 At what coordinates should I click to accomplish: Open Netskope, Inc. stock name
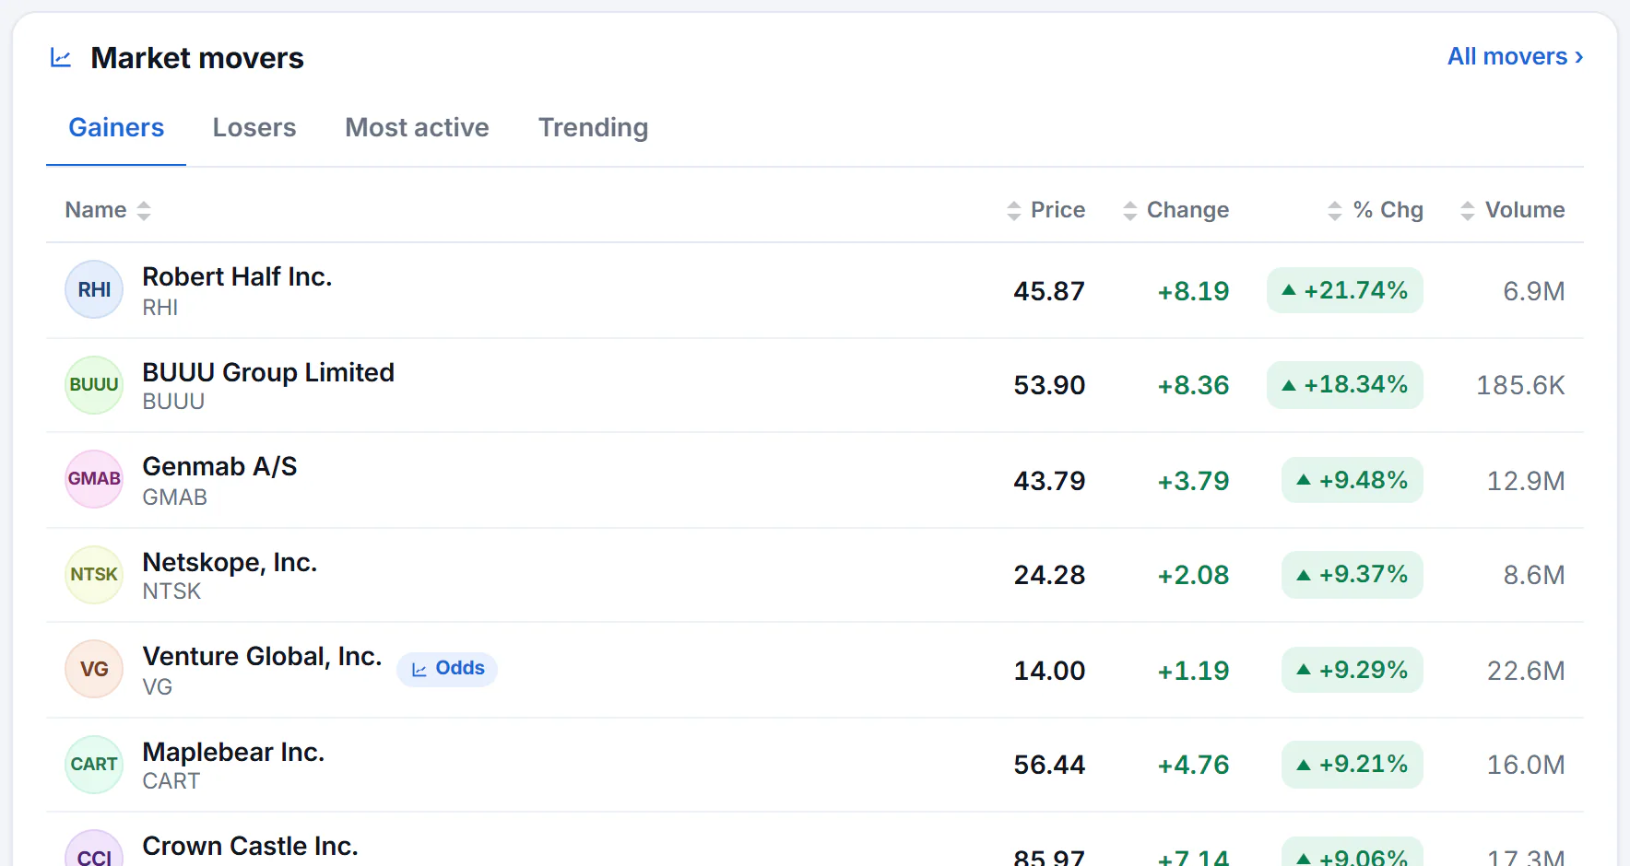pos(230,562)
